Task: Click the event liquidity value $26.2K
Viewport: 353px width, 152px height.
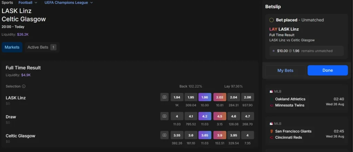Action: [x=23, y=35]
